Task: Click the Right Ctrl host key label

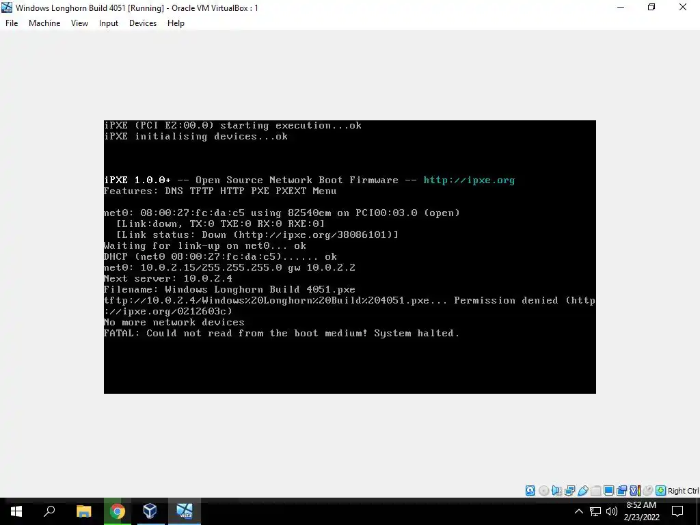Action: (683, 491)
